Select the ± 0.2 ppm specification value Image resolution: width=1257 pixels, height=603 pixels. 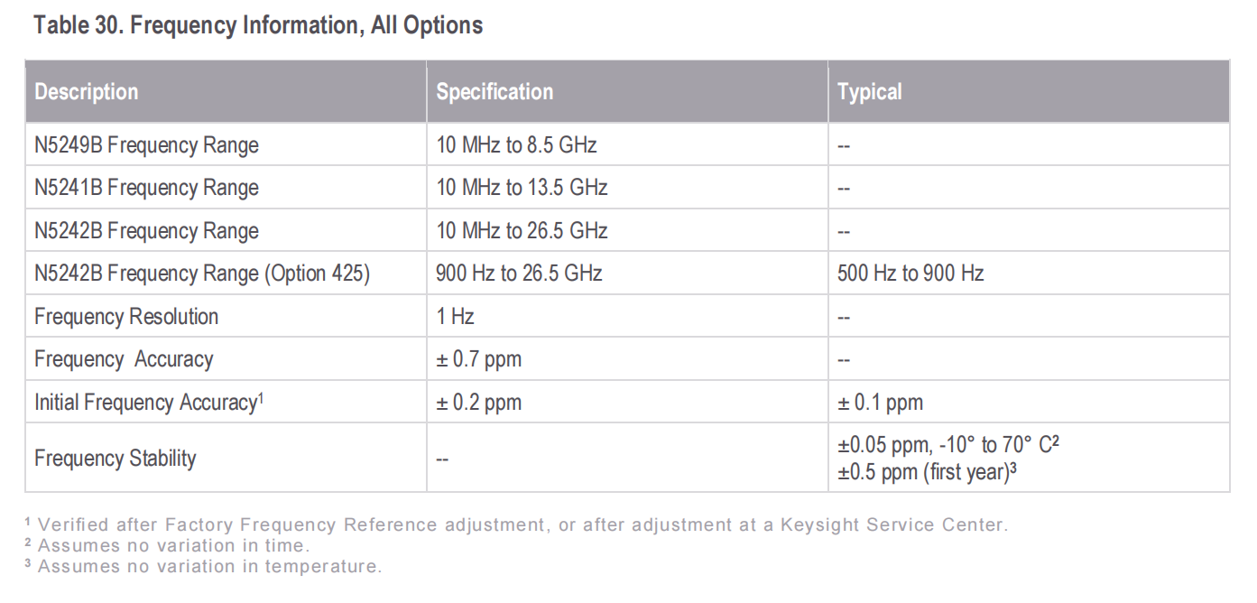[479, 403]
